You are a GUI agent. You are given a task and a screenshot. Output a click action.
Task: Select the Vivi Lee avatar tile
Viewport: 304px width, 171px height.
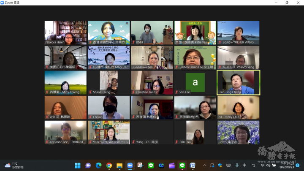click(195, 82)
